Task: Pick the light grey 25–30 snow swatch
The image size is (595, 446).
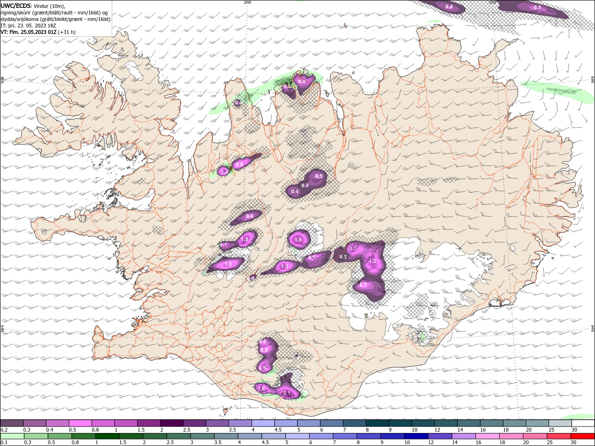Action: [x=560, y=423]
